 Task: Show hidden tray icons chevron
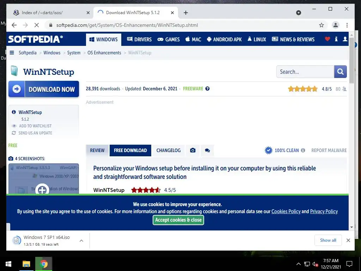pos(298,264)
